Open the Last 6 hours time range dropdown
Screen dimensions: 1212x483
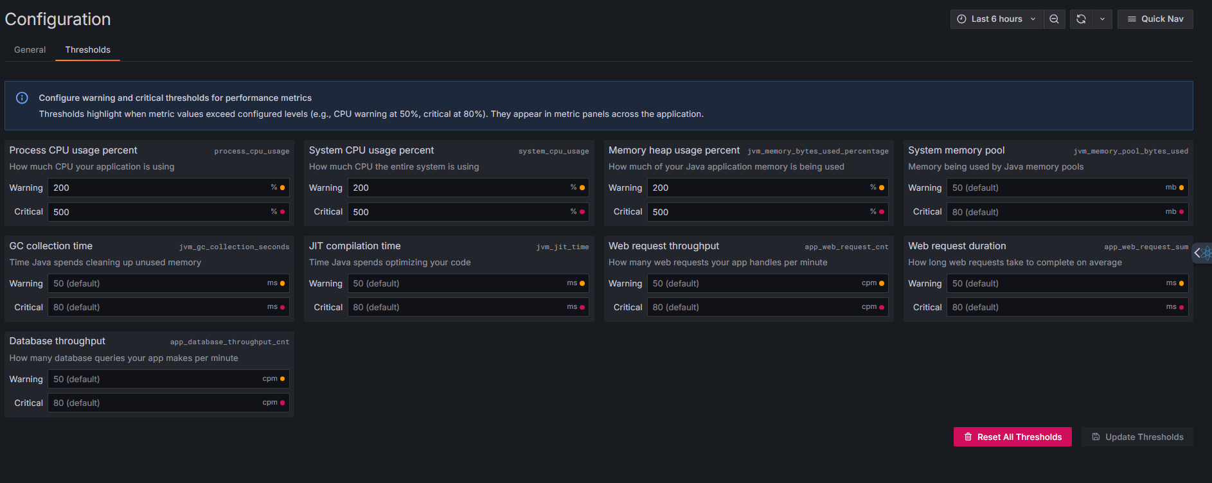(996, 19)
